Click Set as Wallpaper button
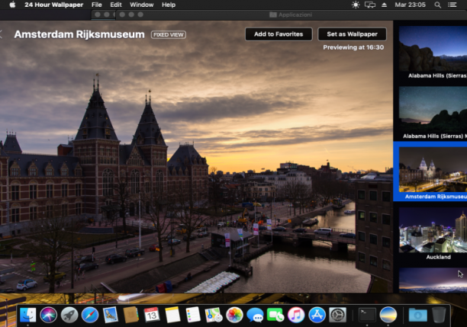467x327 pixels. pos(352,34)
